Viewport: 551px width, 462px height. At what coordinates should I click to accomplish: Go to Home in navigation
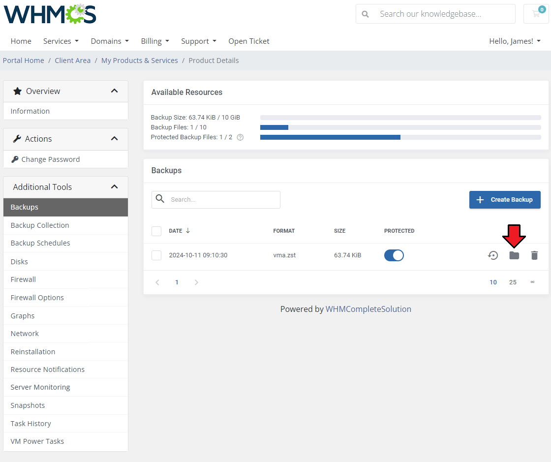pyautogui.click(x=21, y=41)
